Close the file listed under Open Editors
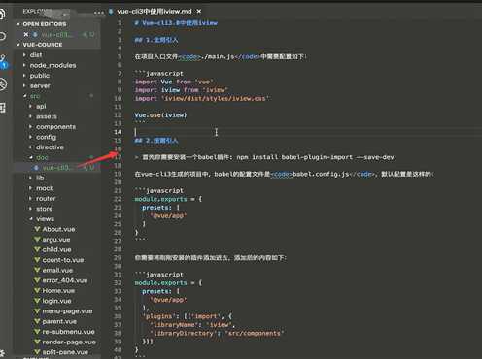This screenshot has width=482, height=359. (x=26, y=34)
